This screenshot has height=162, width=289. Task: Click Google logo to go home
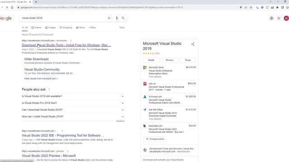[6, 18]
